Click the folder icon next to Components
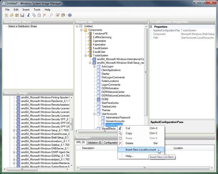This screenshot has height=174, width=218. 86,30
